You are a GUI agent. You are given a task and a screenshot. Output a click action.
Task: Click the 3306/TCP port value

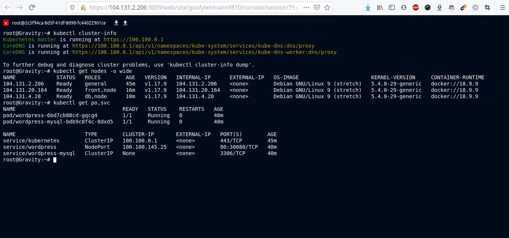(232, 153)
